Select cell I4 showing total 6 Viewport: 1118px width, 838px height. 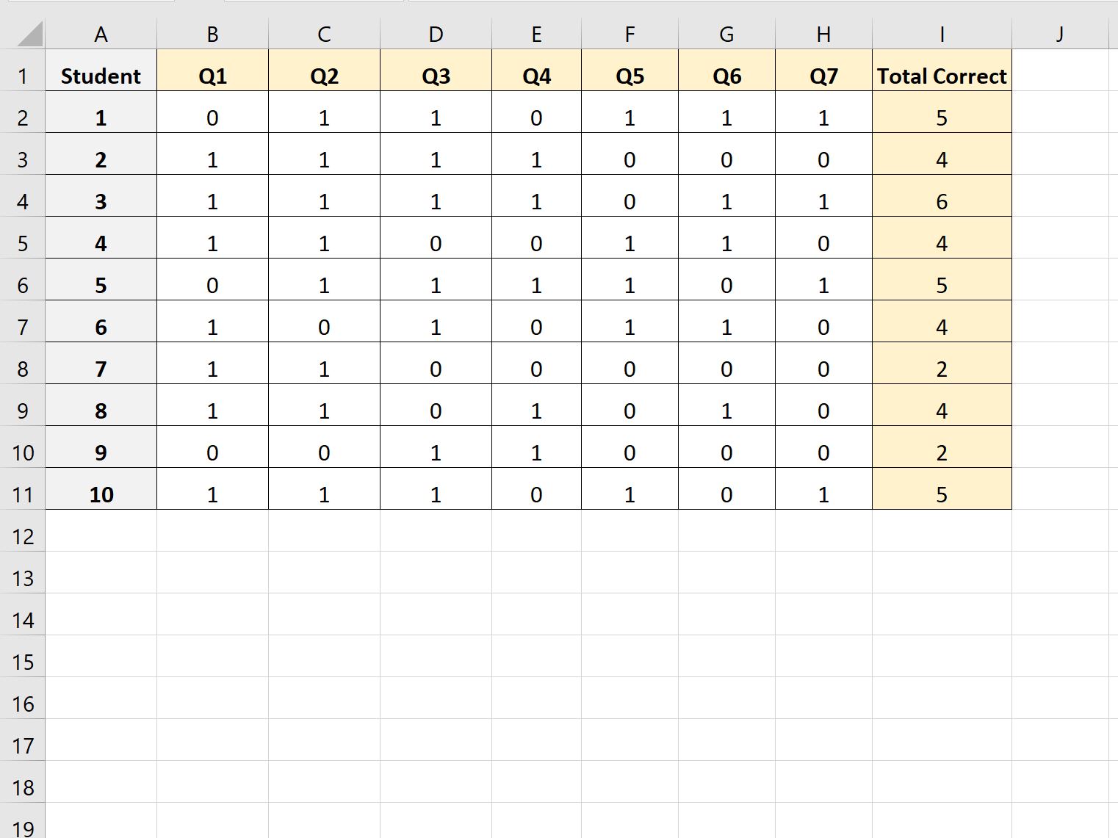(942, 202)
